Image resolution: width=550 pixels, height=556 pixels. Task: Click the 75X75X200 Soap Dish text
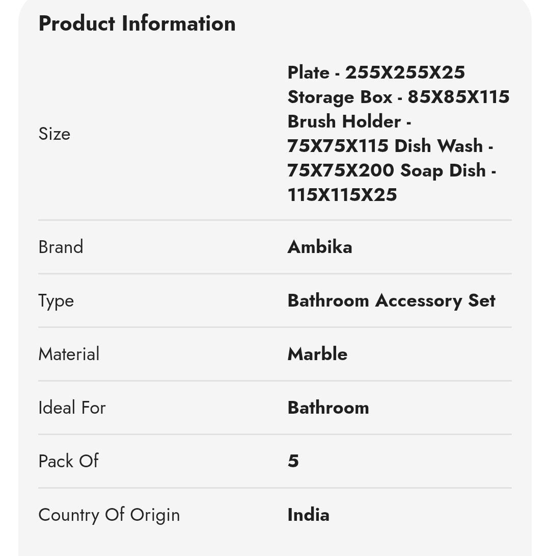click(392, 170)
